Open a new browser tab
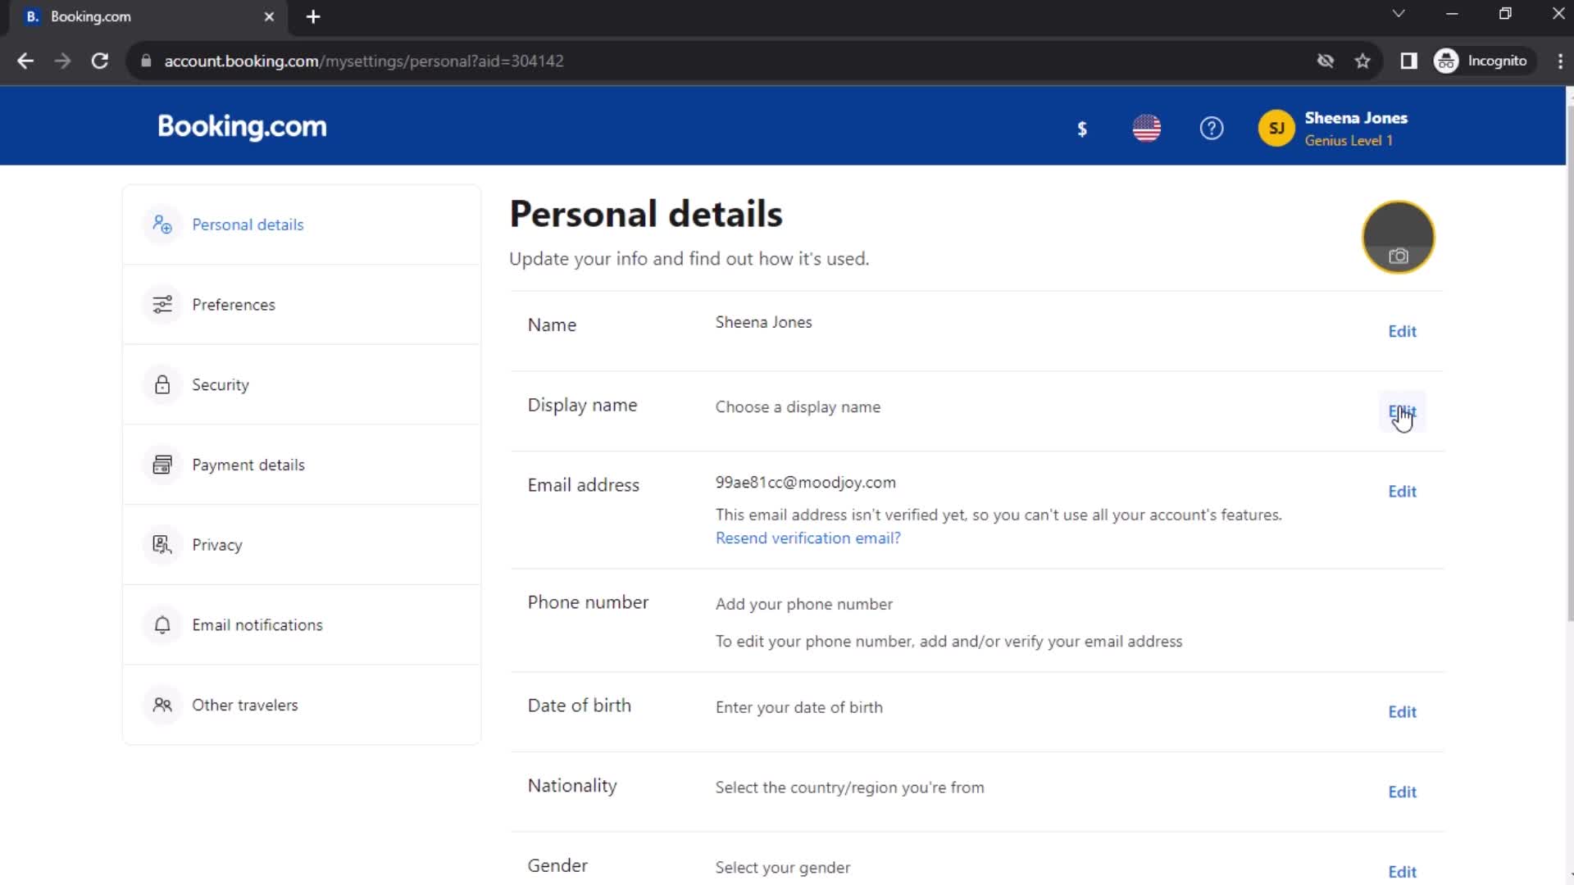 313,16
